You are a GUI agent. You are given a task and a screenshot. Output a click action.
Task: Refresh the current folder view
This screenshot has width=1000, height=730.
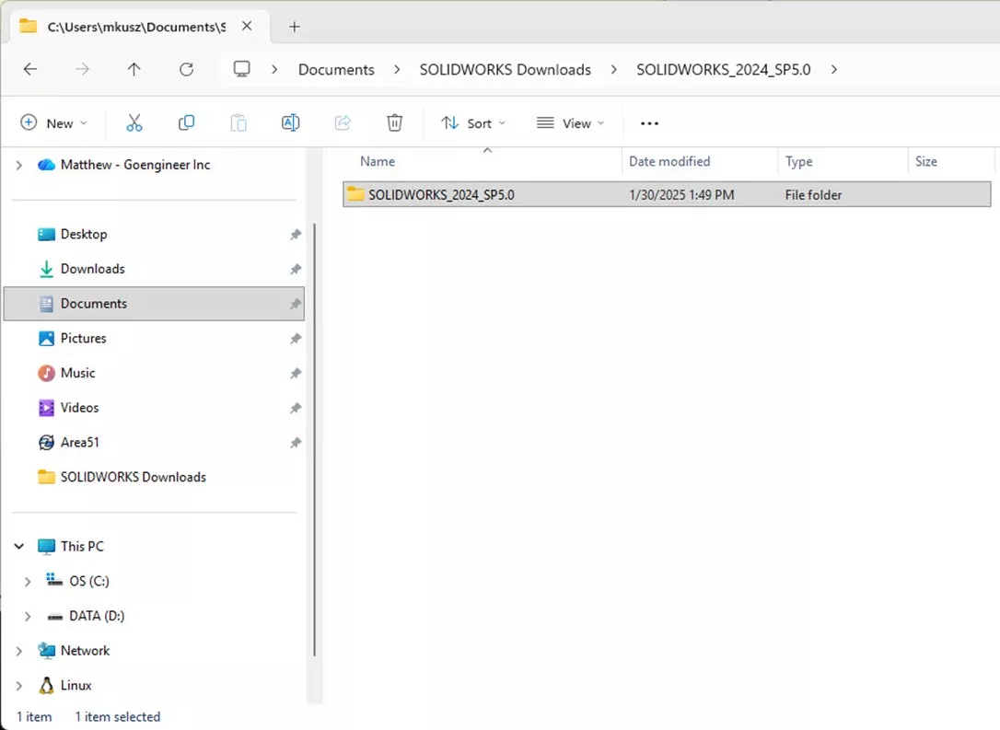tap(187, 69)
